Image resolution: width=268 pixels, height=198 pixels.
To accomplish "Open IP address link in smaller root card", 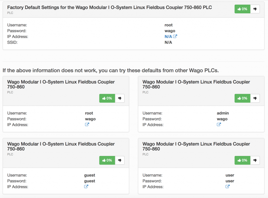I will pyautogui.click(x=87, y=125).
